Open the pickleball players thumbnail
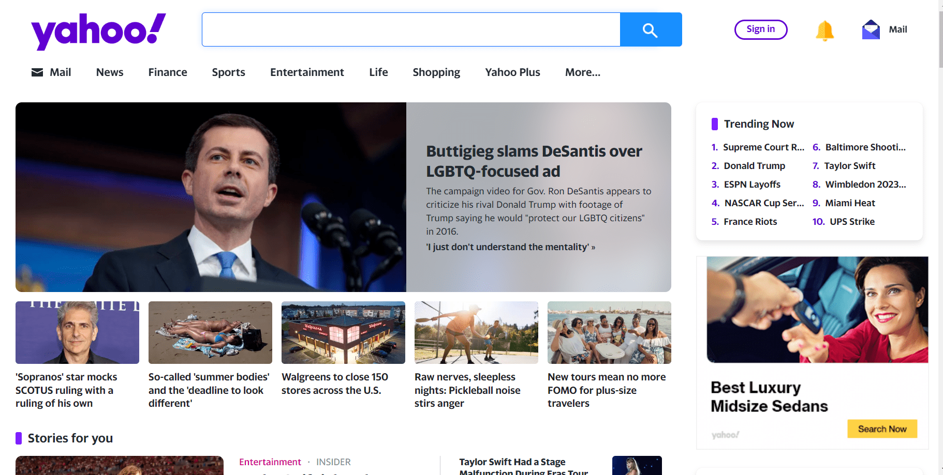 [x=476, y=332]
